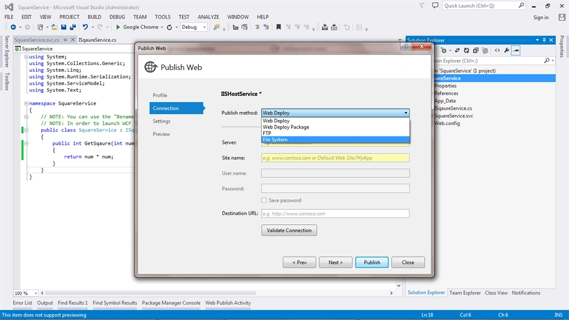Click the Save All toolbar icon
This screenshot has height=320, width=569.
point(73,27)
